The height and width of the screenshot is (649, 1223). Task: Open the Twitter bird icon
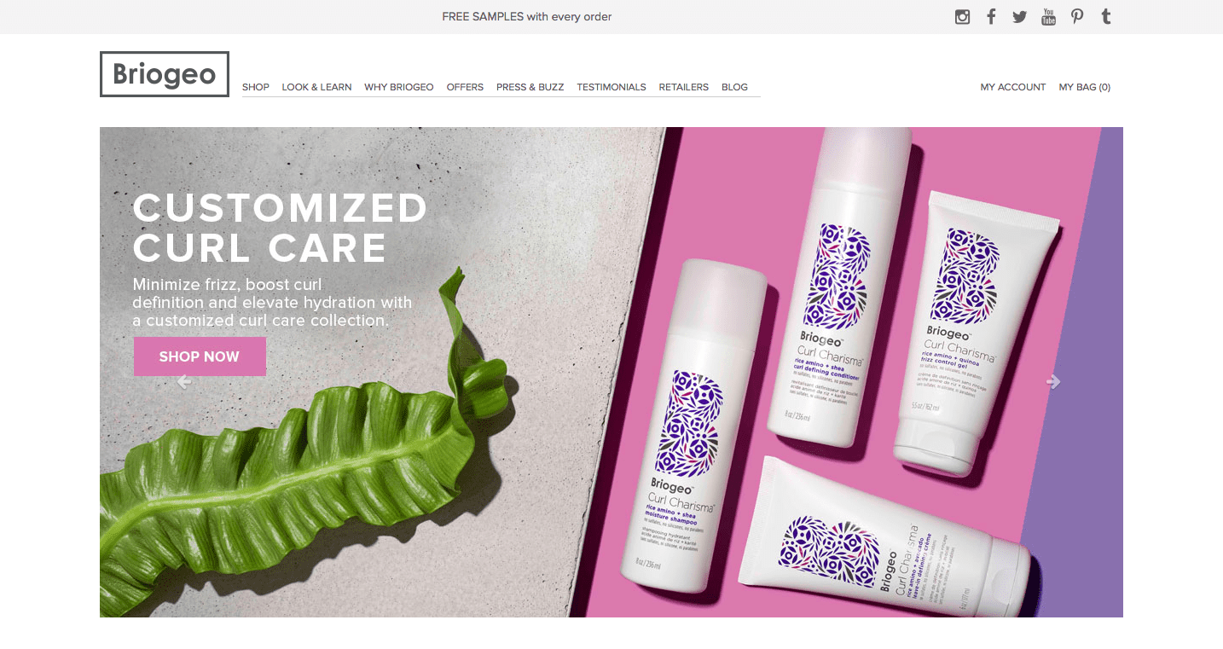(1019, 16)
